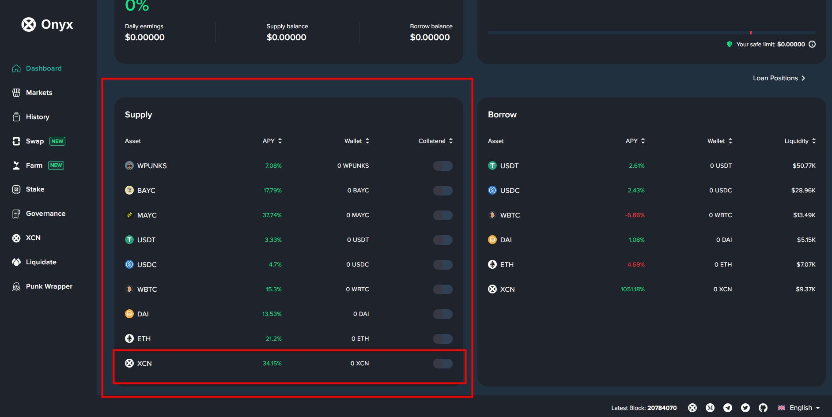The width and height of the screenshot is (832, 417).
Task: Click the DAI asset icon in Supply table
Action: point(129,314)
